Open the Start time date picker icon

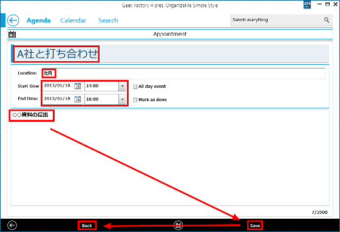(x=78, y=86)
